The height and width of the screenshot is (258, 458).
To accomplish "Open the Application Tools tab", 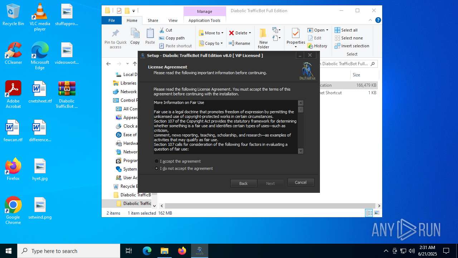I will click(205, 20).
